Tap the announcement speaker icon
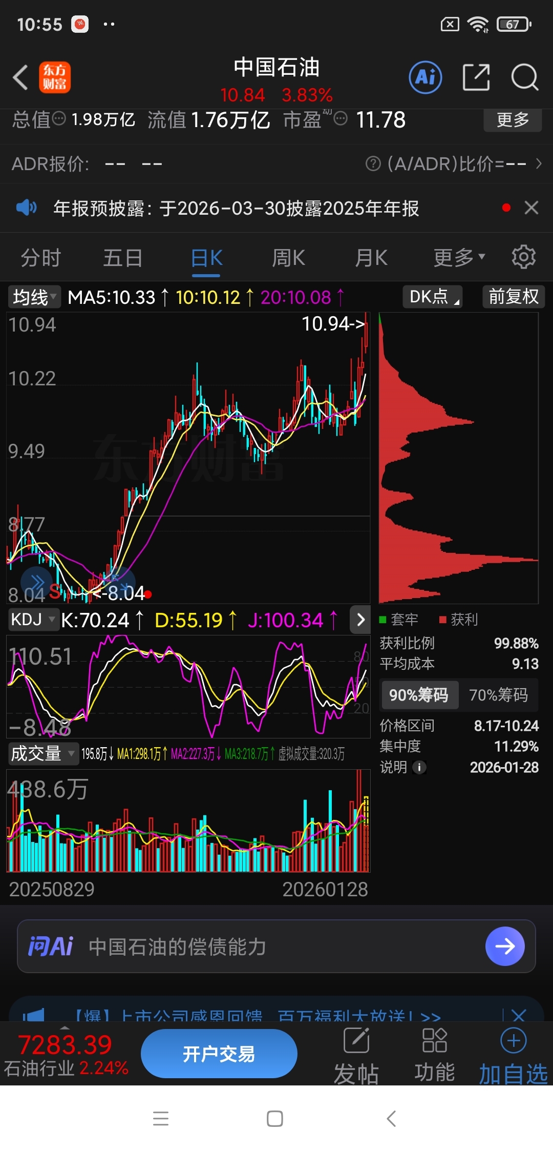Viewport: 553px width, 1152px height. click(x=26, y=208)
